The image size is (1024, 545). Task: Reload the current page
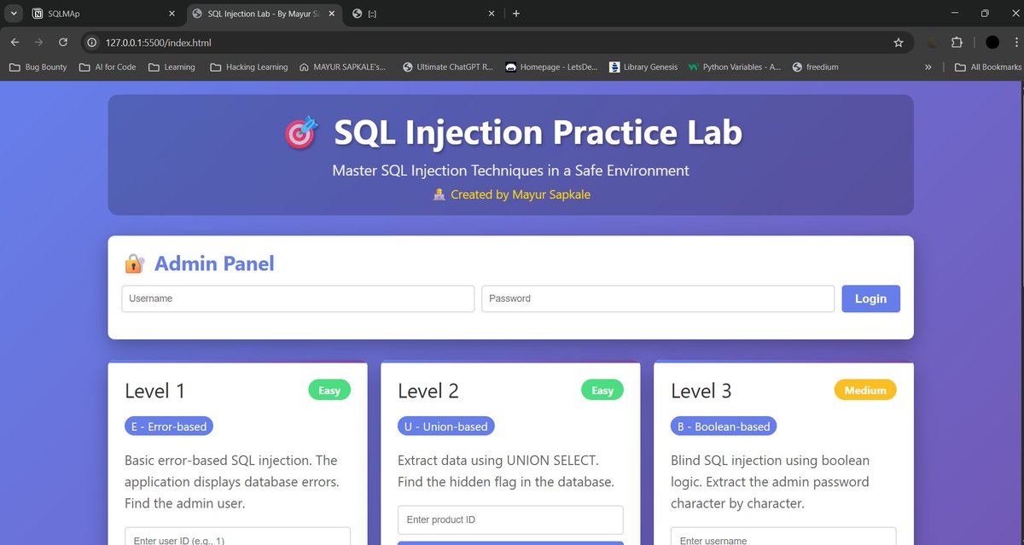63,42
